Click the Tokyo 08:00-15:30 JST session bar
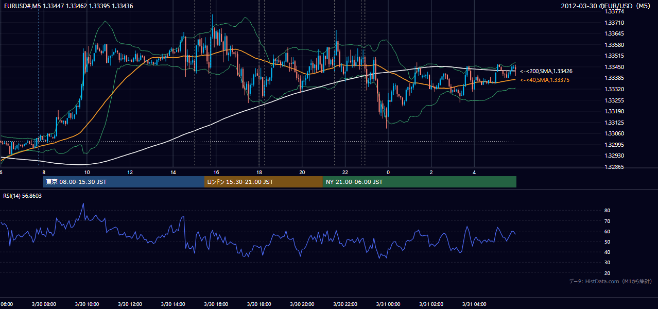The height and width of the screenshot is (309, 658). pos(124,182)
